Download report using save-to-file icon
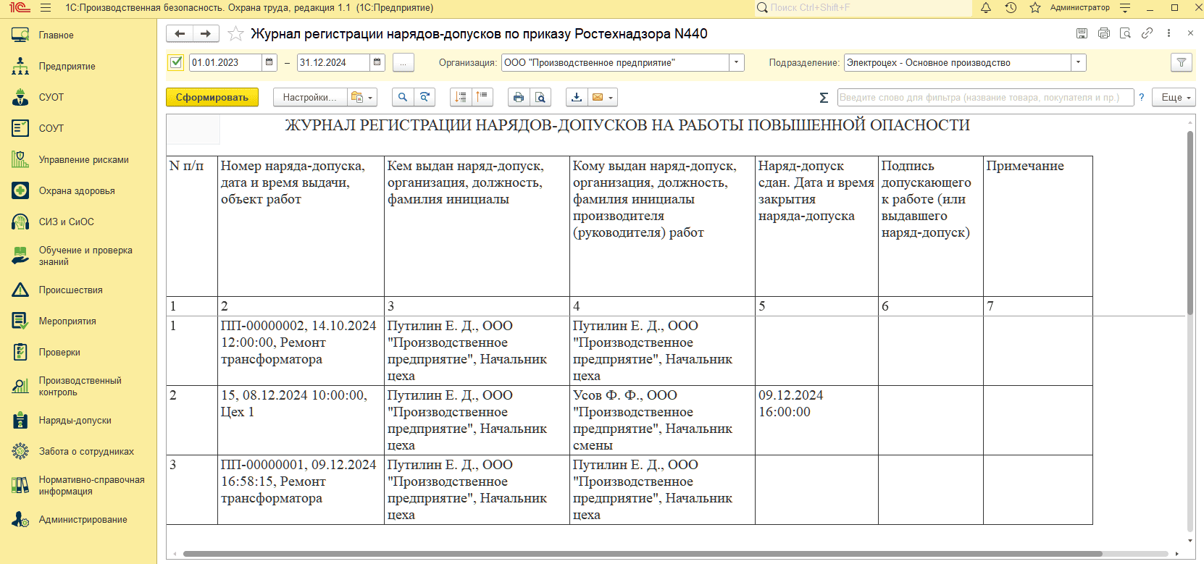The image size is (1204, 564). [x=577, y=97]
